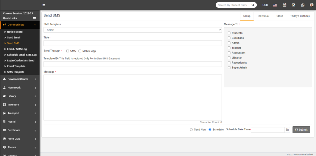
Task: Click the search magnifier icon
Action: [253, 5]
